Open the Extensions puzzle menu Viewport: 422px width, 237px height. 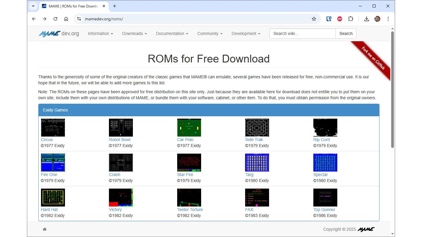pyautogui.click(x=350, y=19)
